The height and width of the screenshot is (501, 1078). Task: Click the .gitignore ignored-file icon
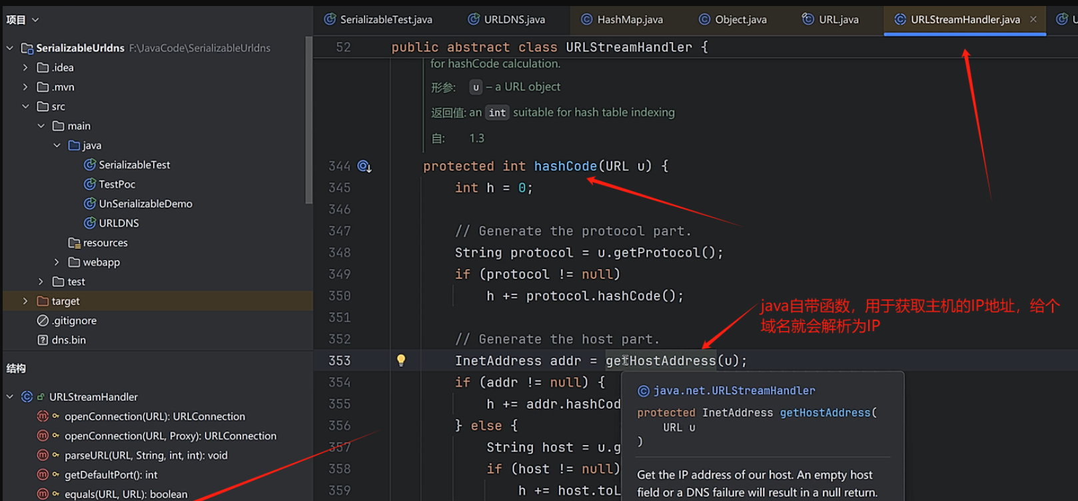point(43,320)
